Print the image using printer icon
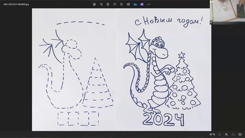This screenshot has height=138, width=245. click(128, 4)
